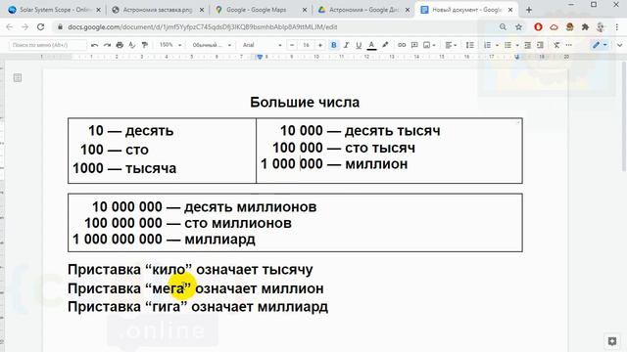Image resolution: width=627 pixels, height=352 pixels.
Task: Go back to the previous page
Action: click(9, 27)
